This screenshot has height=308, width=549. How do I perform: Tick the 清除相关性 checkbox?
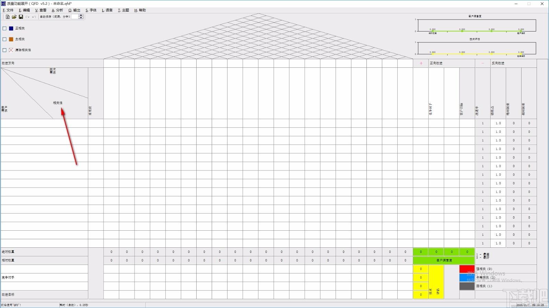click(x=4, y=50)
